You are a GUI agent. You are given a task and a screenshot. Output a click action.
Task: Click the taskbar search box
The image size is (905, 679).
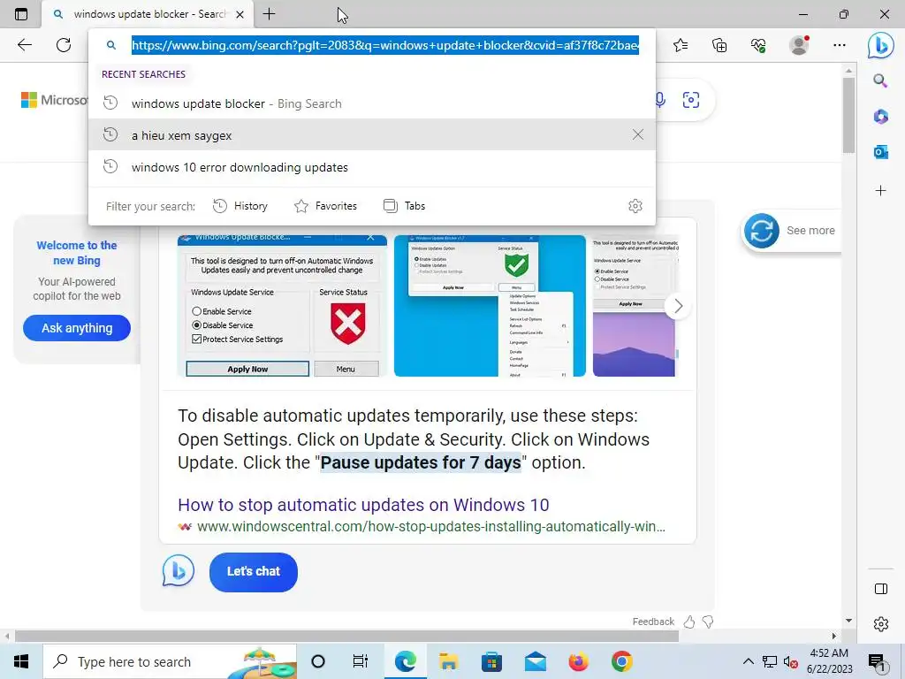click(170, 661)
